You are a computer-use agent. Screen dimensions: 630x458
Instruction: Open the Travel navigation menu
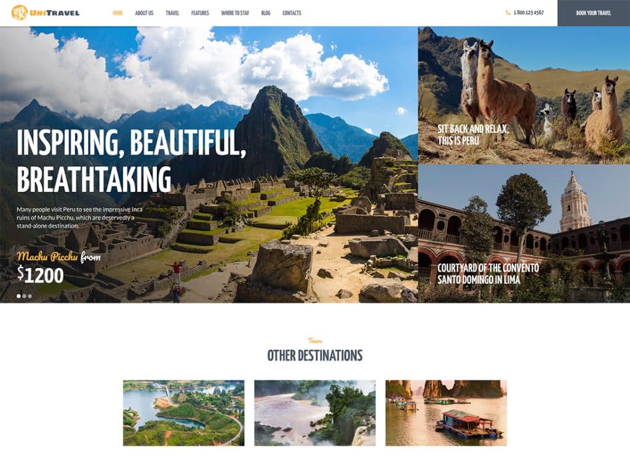click(172, 13)
